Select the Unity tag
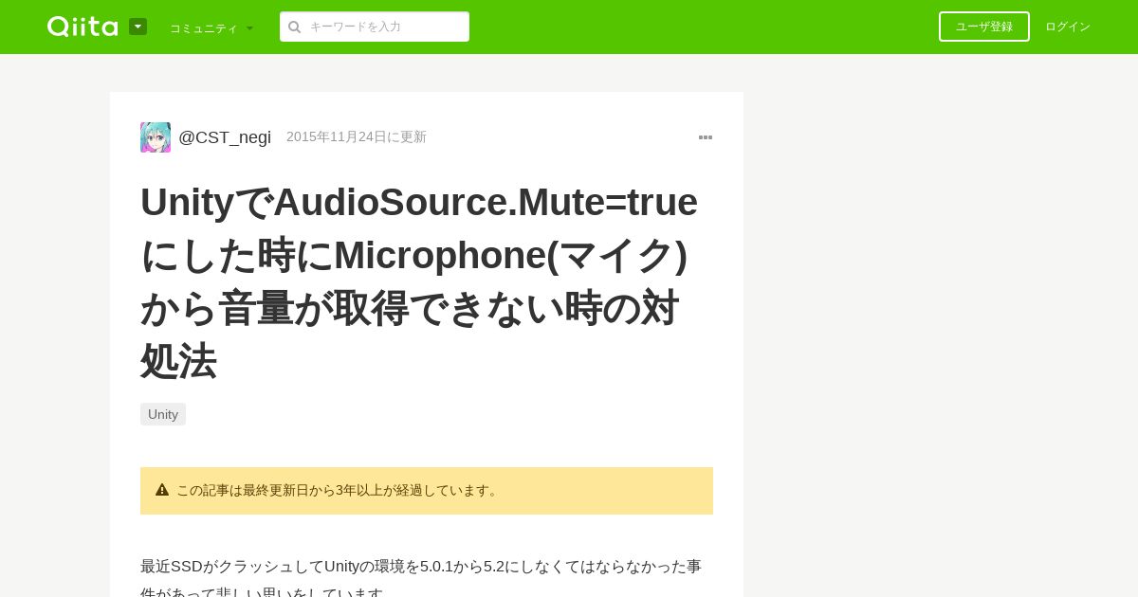Viewport: 1138px width, 597px height. [163, 414]
